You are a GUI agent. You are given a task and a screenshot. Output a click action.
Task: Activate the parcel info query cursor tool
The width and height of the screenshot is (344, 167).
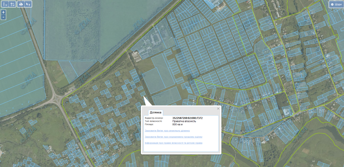[28, 4]
